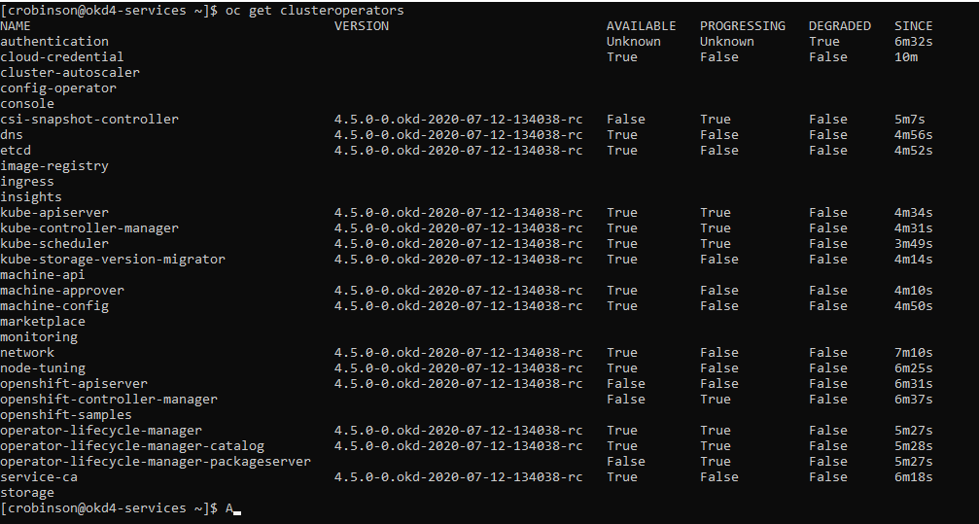The width and height of the screenshot is (979, 524).
Task: Click the openshift-controller-manager name
Action: 109,400
